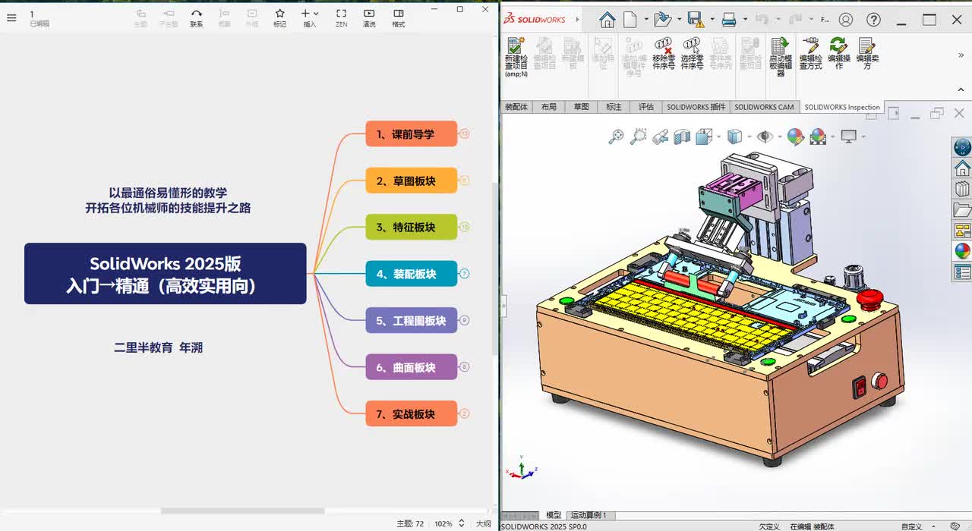
Task: Open the Appearances color ball in task pane
Action: pyautogui.click(x=962, y=251)
